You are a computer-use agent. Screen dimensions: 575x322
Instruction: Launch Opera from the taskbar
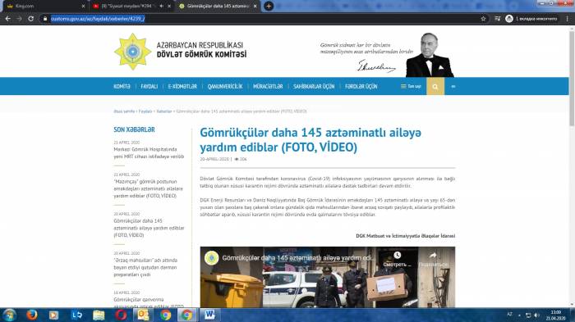[121, 315]
